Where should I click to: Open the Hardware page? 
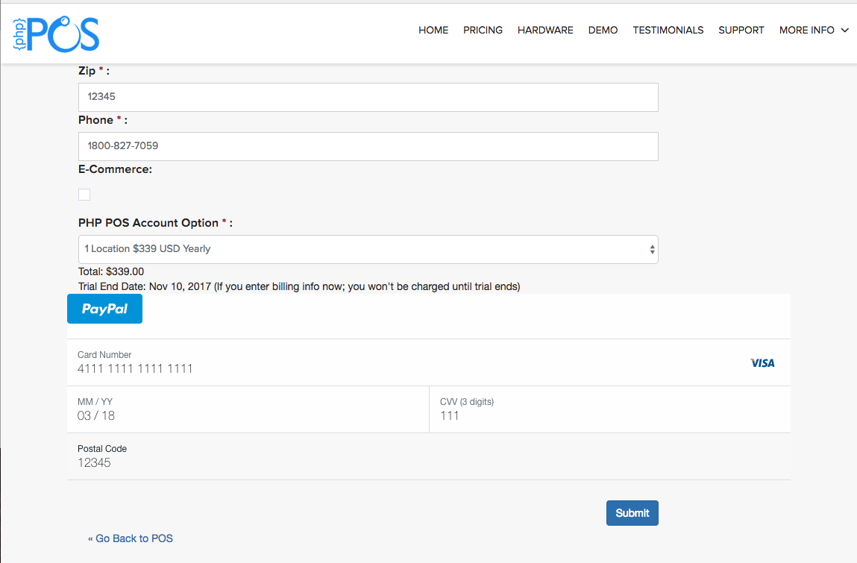point(545,31)
